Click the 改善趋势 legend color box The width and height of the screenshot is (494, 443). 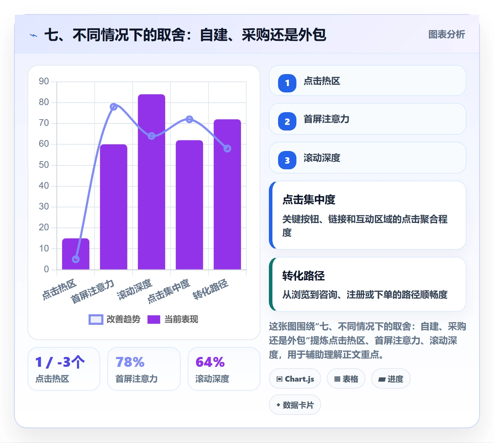96,319
